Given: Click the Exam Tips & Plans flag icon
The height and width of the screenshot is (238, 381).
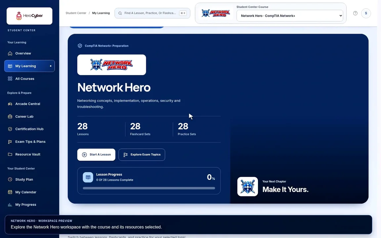Looking at the screenshot, I should 10,141.
